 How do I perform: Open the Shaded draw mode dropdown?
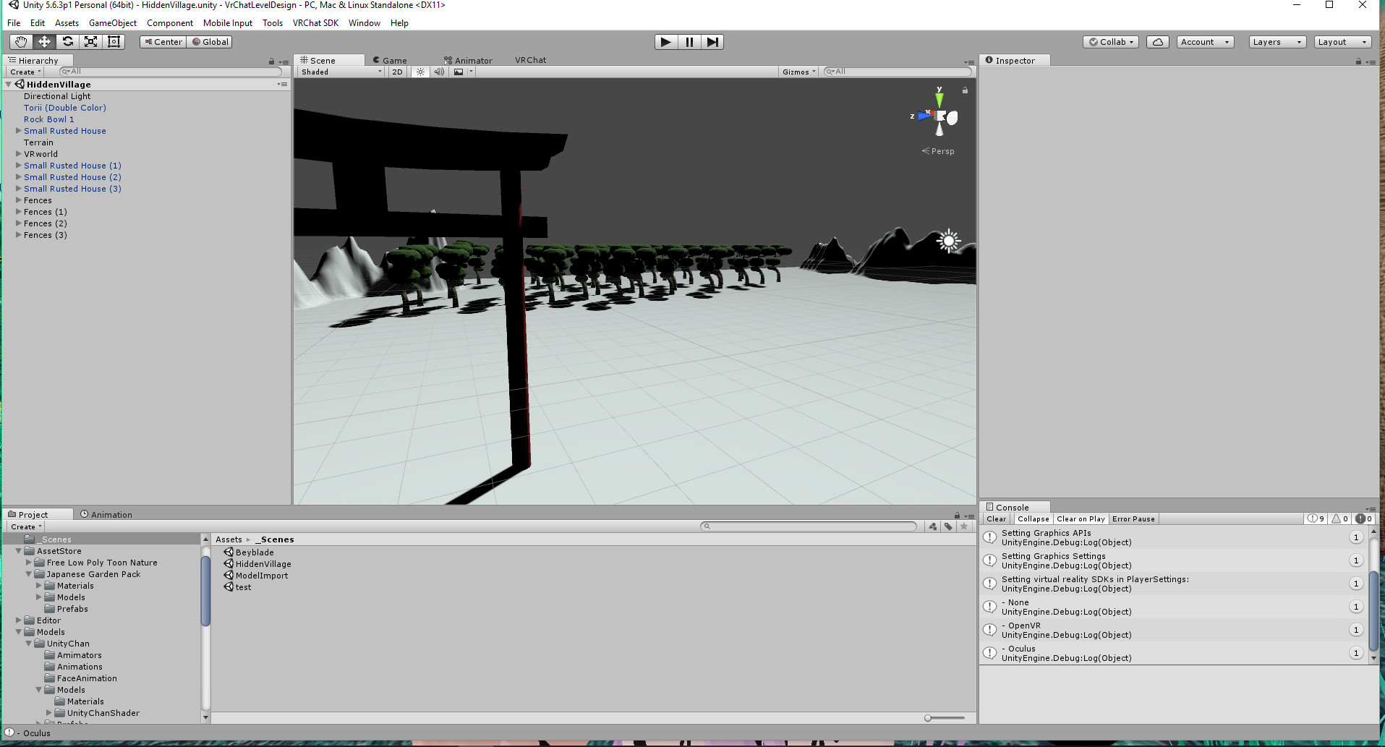click(x=340, y=72)
